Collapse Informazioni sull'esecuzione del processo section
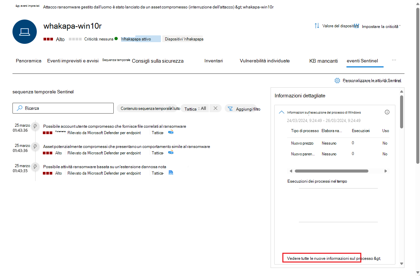The height and width of the screenshot is (276, 420). [x=282, y=113]
